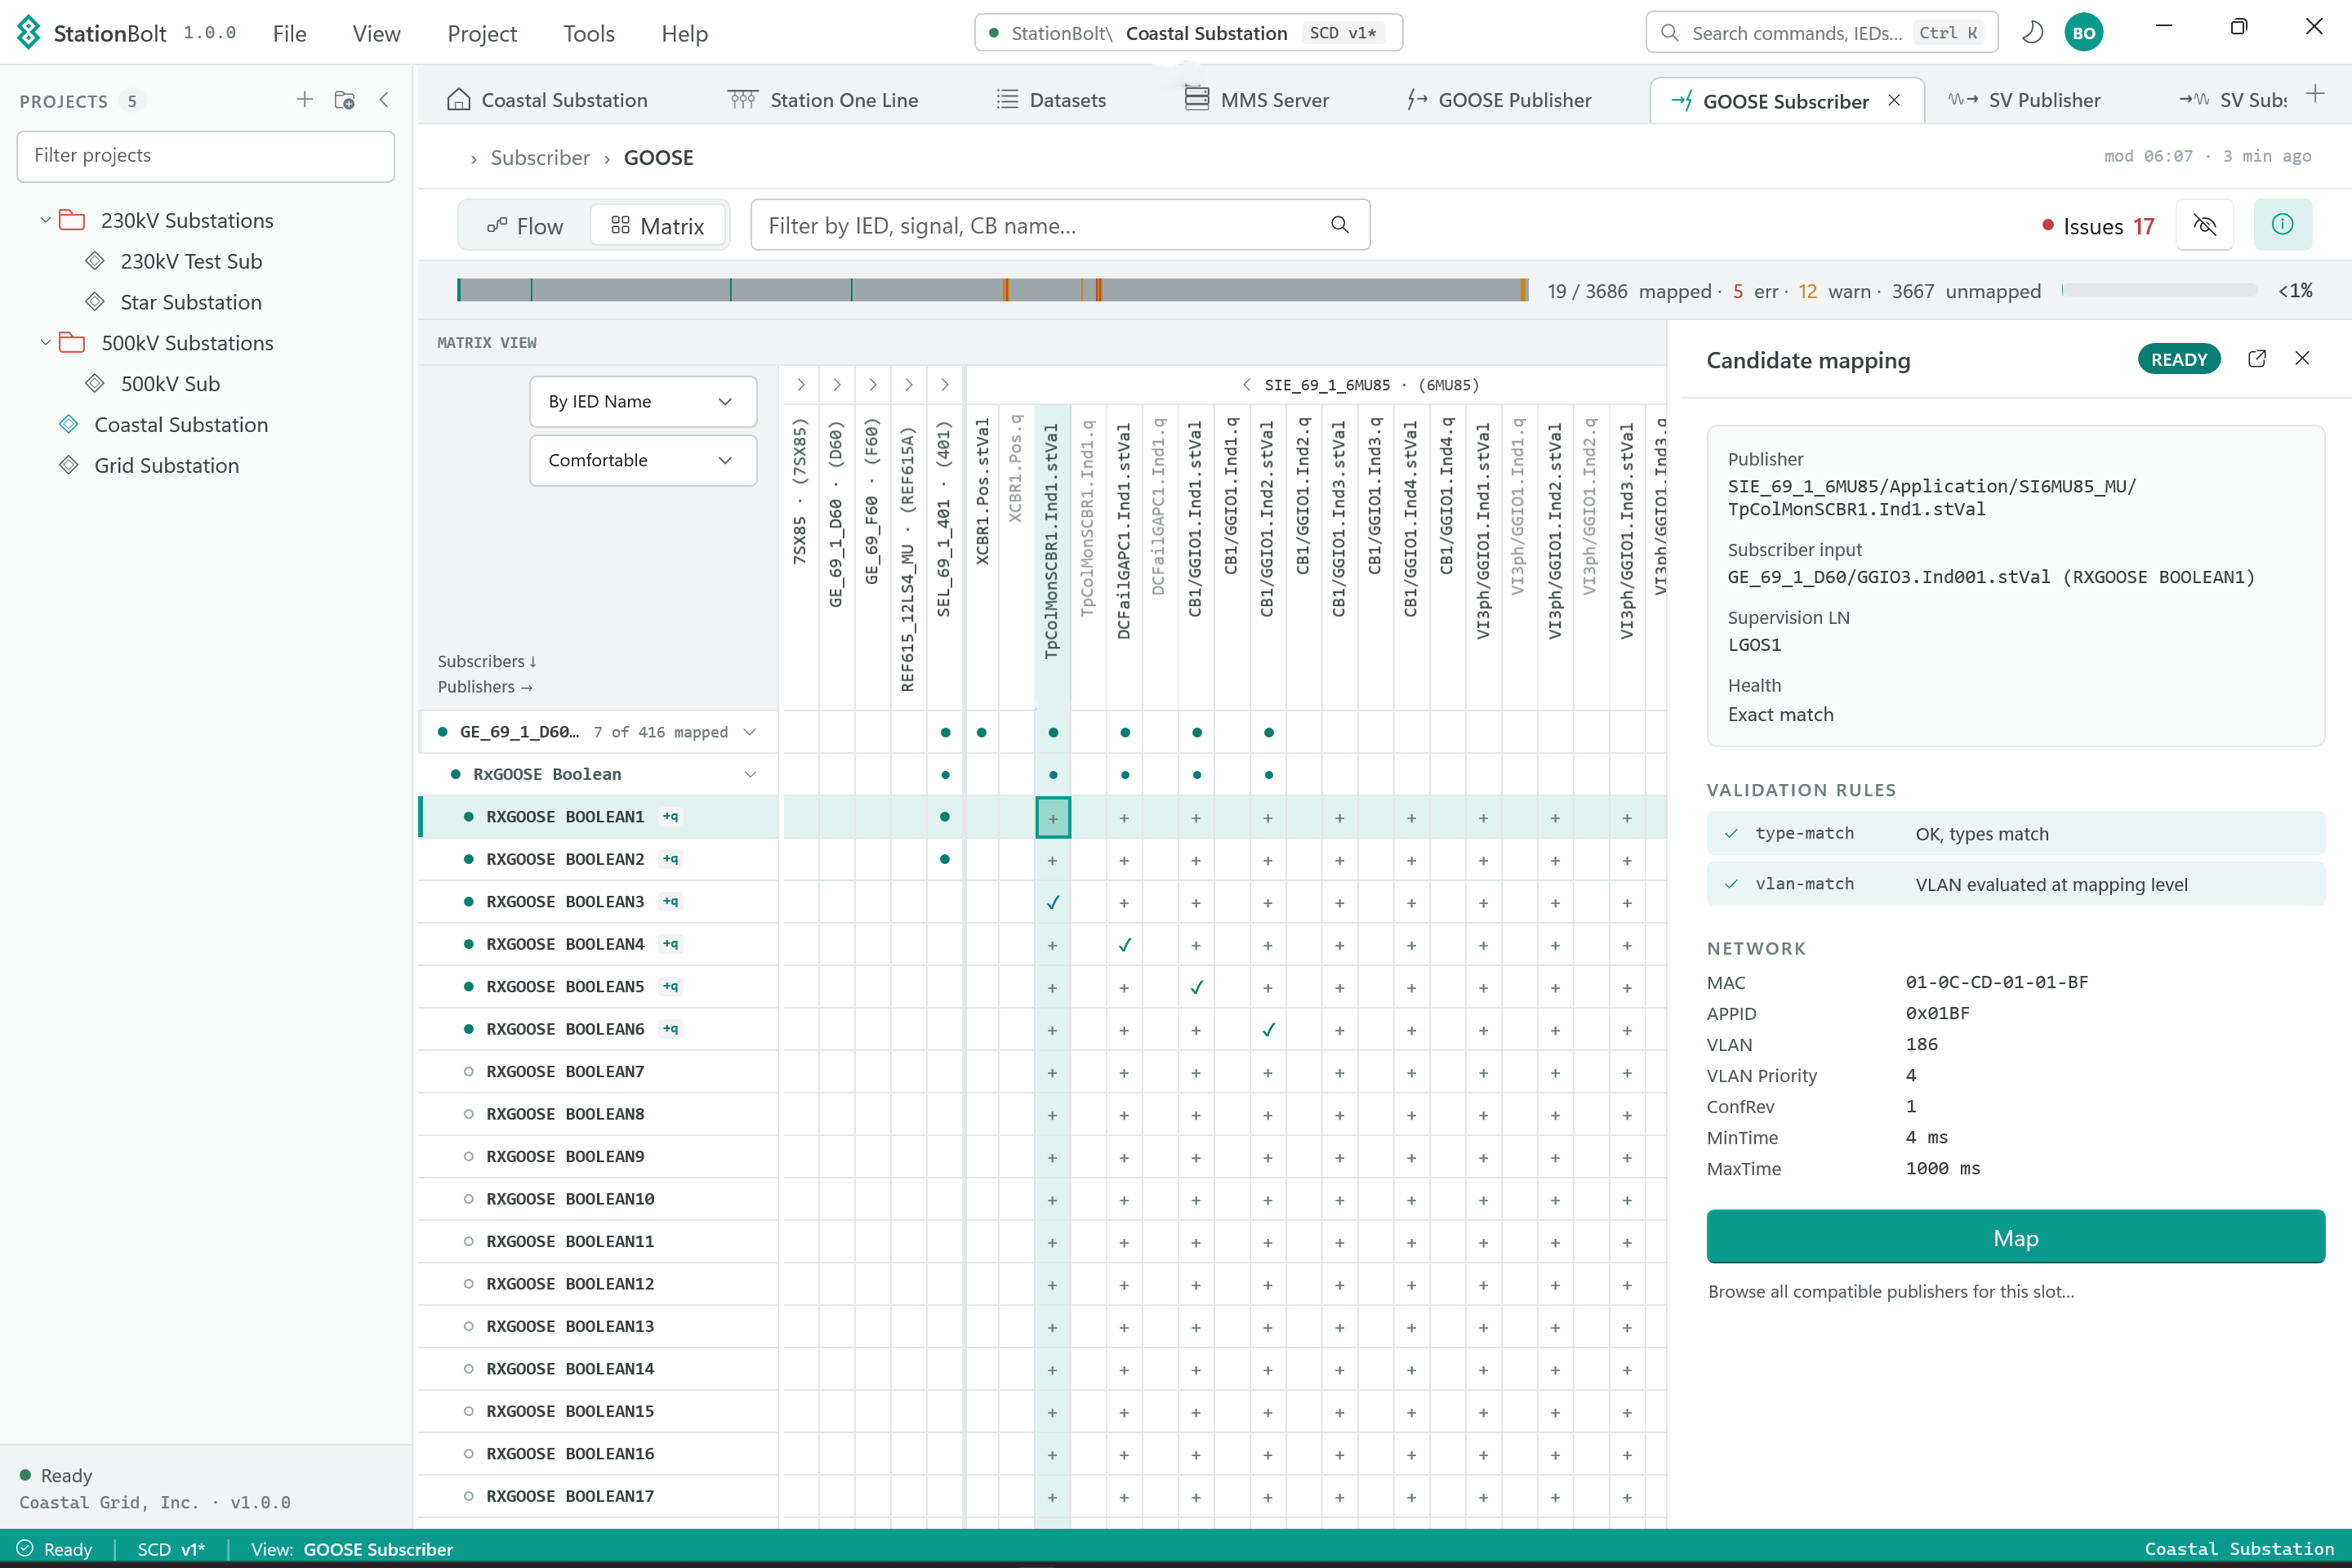The width and height of the screenshot is (2352, 1568).
Task: Pop out the Candidate mapping panel
Action: tap(2257, 359)
